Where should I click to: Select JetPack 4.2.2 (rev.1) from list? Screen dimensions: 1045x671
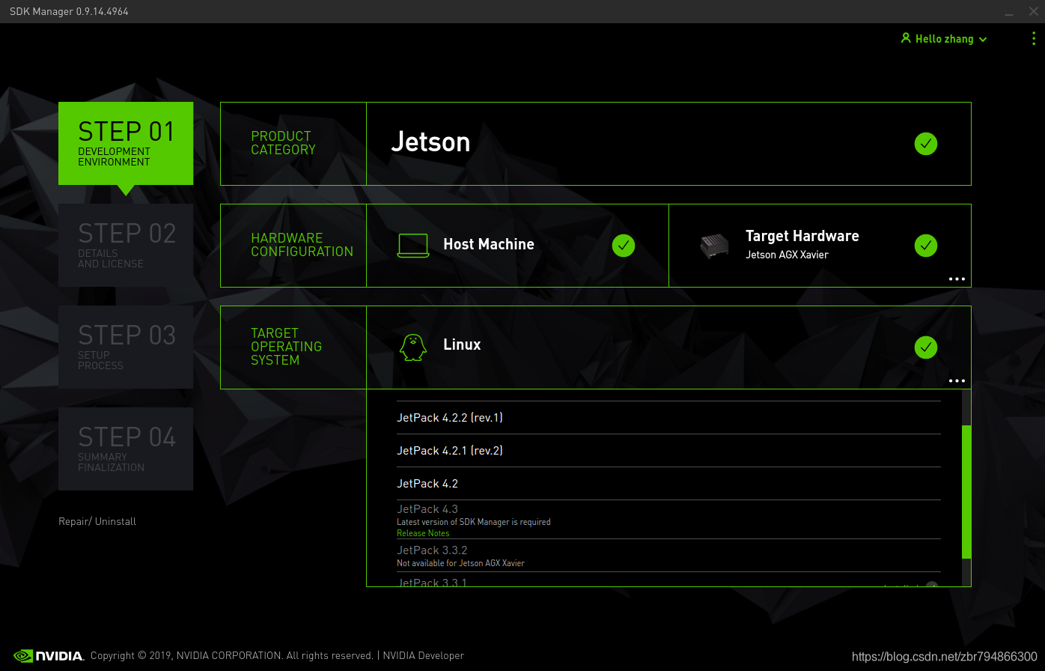[x=668, y=418]
